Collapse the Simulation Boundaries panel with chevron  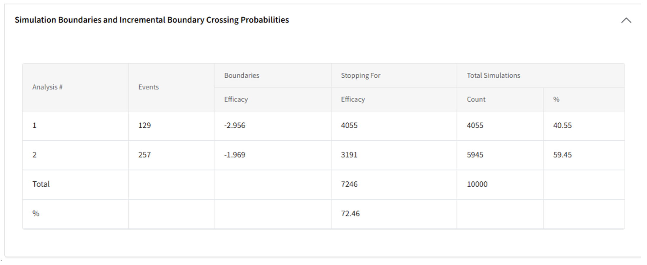coord(626,20)
